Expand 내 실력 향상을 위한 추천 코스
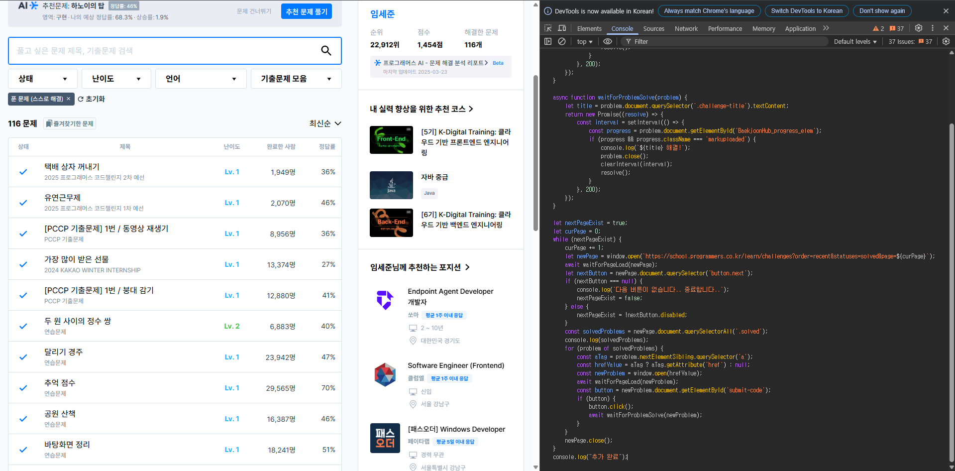The height and width of the screenshot is (471, 955). pos(422,109)
